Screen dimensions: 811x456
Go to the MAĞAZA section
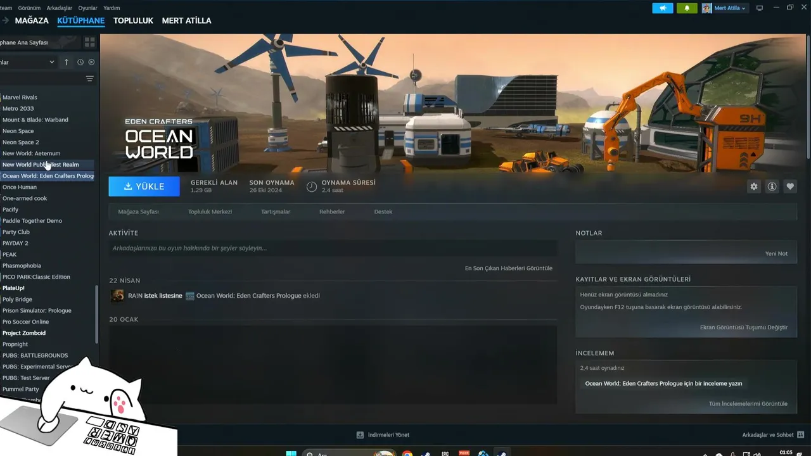(32, 21)
